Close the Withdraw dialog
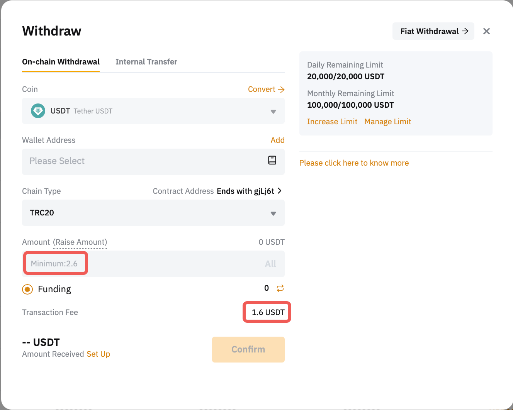Screen dimensions: 513x410 [486, 31]
